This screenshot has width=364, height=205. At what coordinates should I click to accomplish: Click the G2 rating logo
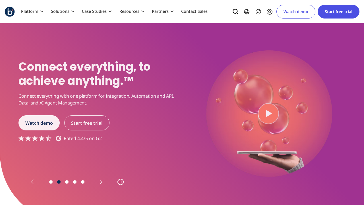pos(59,138)
